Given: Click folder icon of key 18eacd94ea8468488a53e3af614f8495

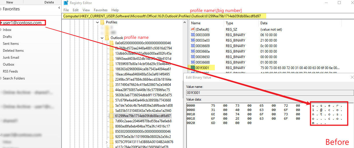Looking at the screenshot, I should point(112,74).
